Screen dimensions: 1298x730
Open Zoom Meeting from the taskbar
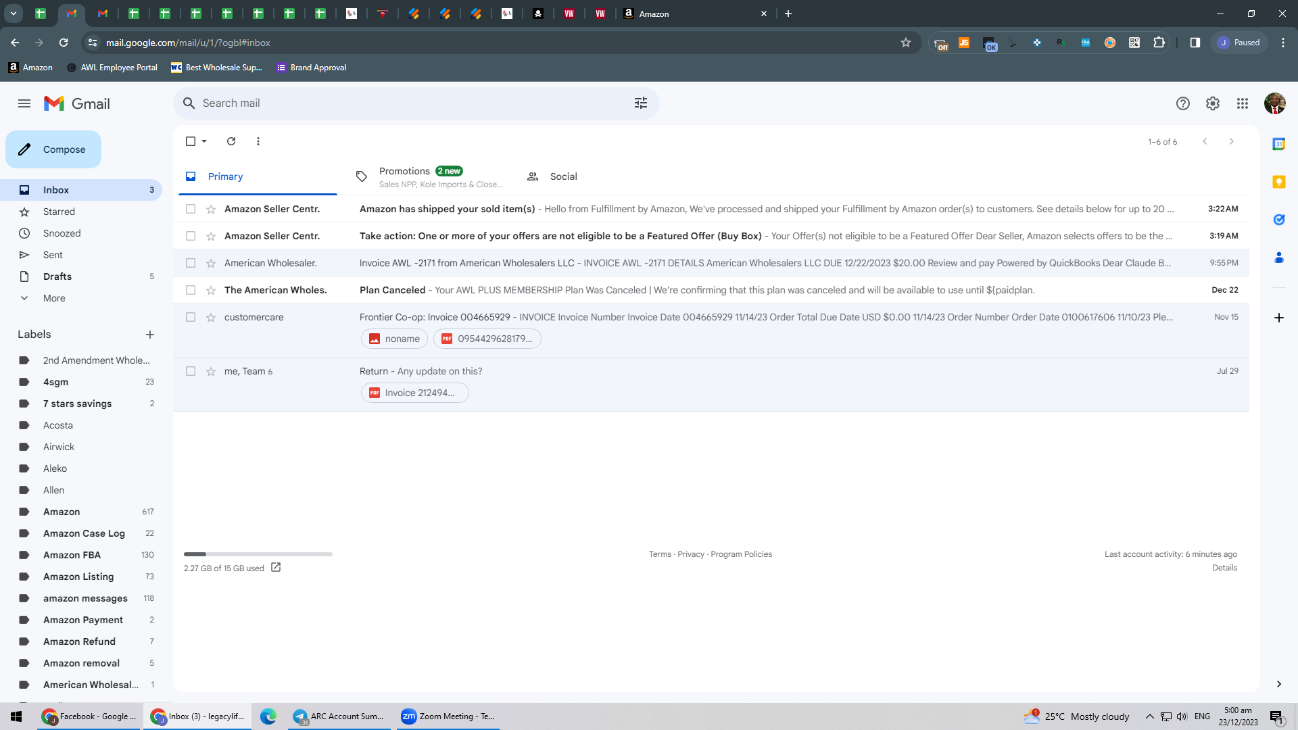click(448, 716)
